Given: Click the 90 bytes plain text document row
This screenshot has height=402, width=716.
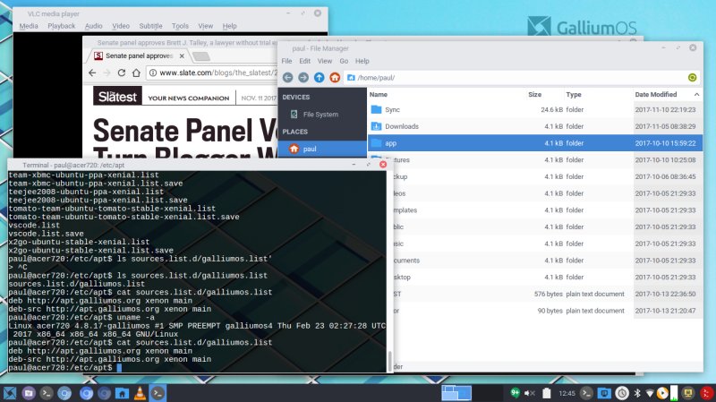Looking at the screenshot, I should pyautogui.click(x=548, y=311).
